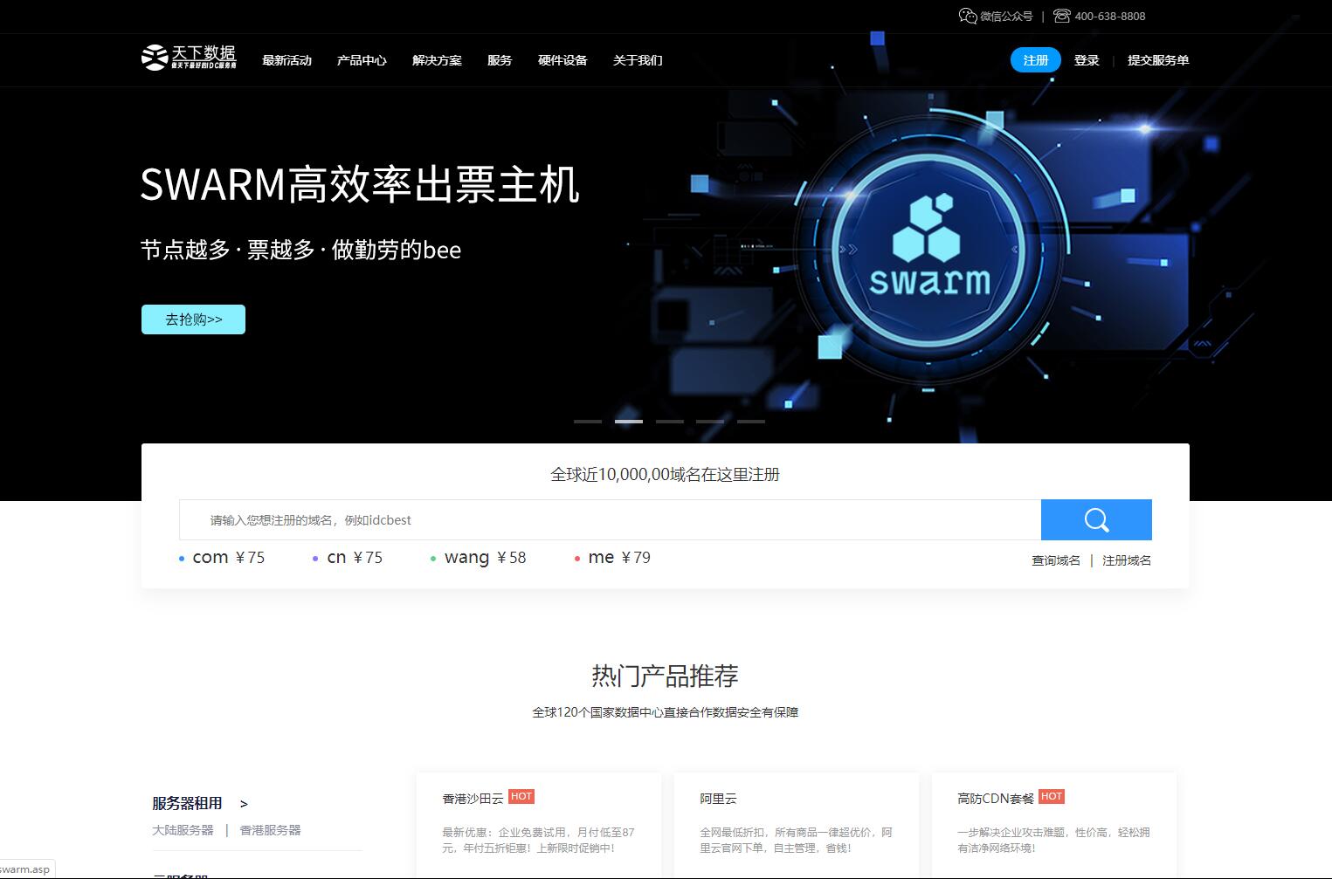Open the 香港沙田云 product card
1332x879 pixels.
[539, 825]
